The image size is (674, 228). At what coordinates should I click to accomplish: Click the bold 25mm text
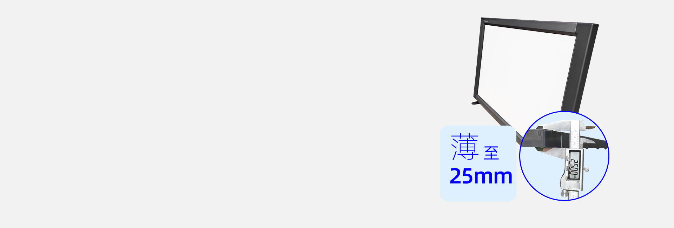click(x=481, y=176)
